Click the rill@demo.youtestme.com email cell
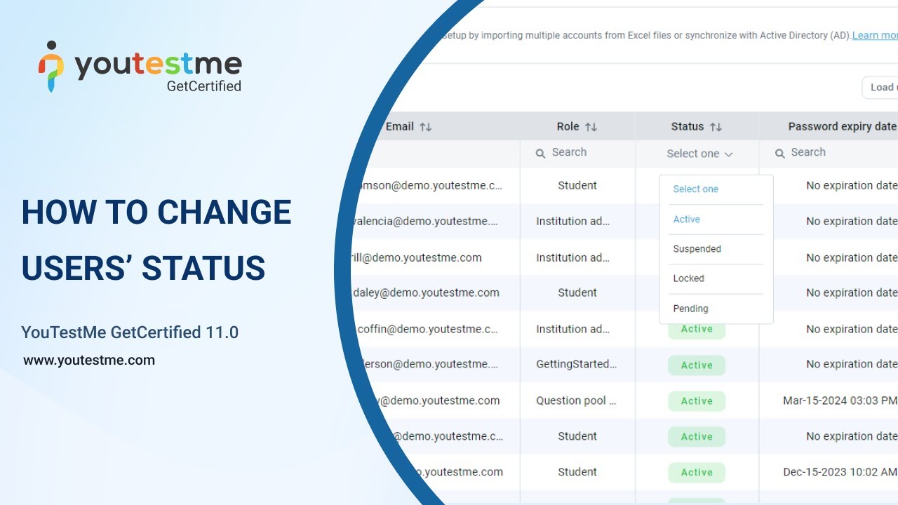This screenshot has width=898, height=505. pos(416,257)
